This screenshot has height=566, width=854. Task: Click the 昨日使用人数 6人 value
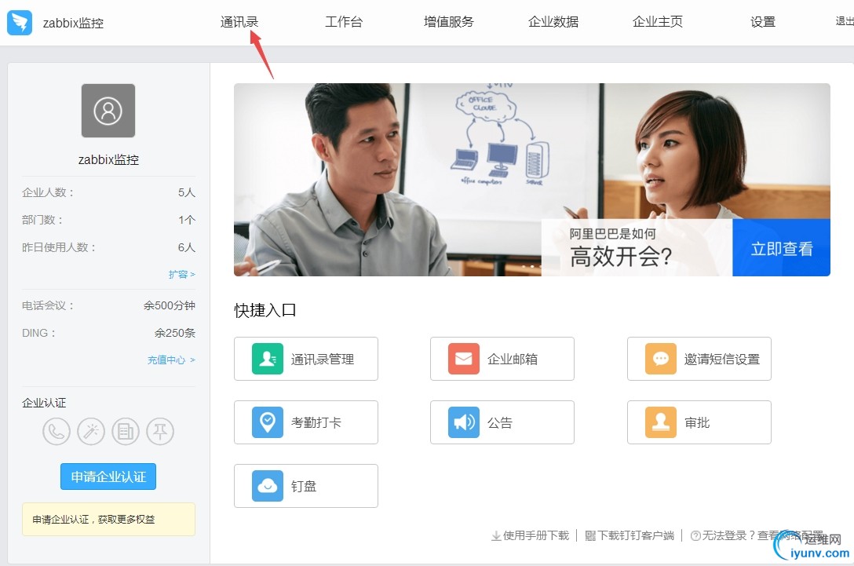tap(186, 247)
